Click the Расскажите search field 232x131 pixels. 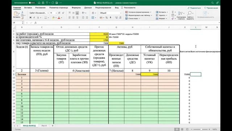pos(128,8)
